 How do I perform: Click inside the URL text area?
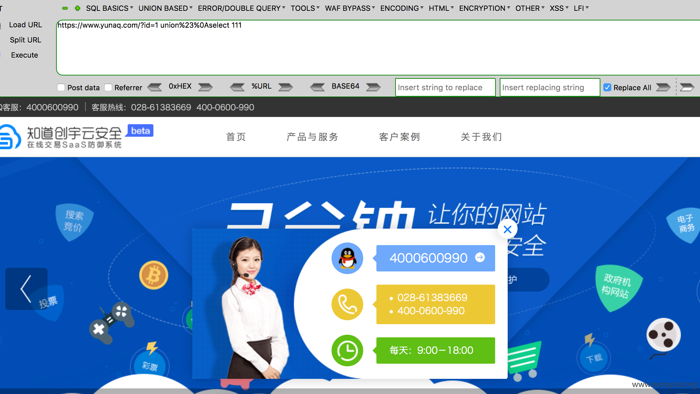pos(378,48)
